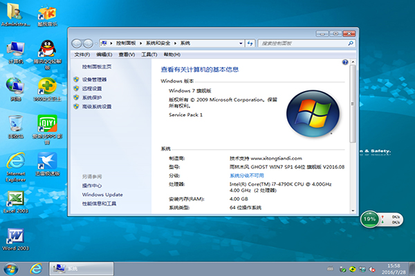Launch the 360 security guard shortcut
The width and height of the screenshot is (415, 276).
(x=47, y=89)
